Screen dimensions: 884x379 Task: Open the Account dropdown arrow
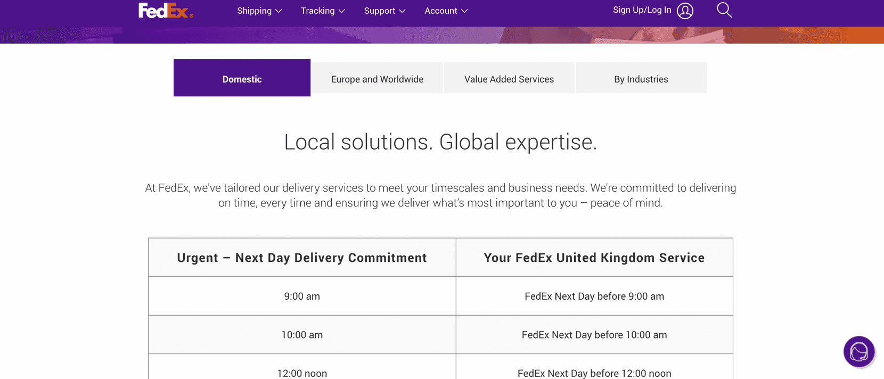(465, 11)
